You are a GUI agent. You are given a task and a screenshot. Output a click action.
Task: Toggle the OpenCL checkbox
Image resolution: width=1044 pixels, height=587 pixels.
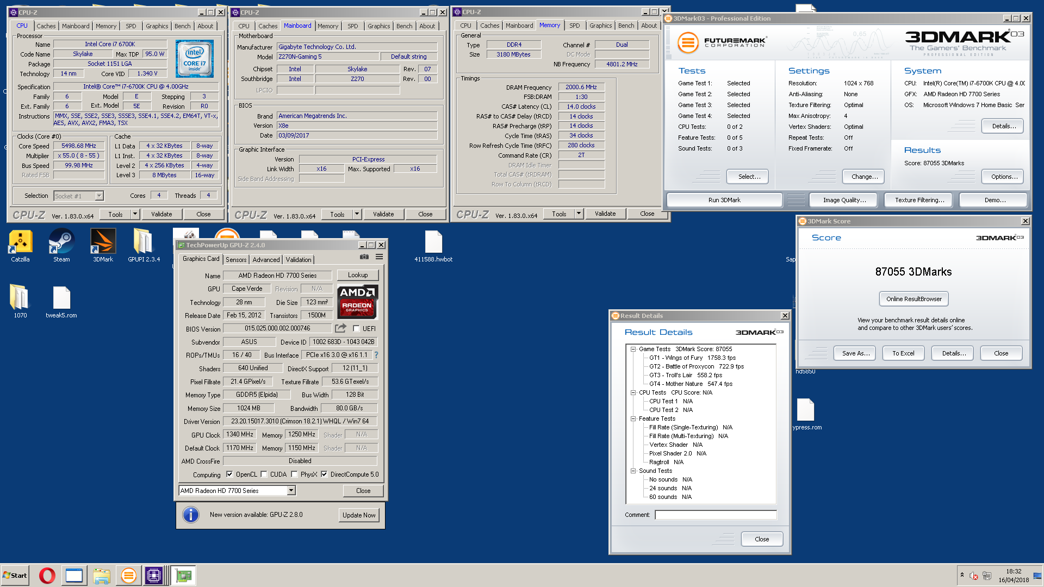[229, 474]
